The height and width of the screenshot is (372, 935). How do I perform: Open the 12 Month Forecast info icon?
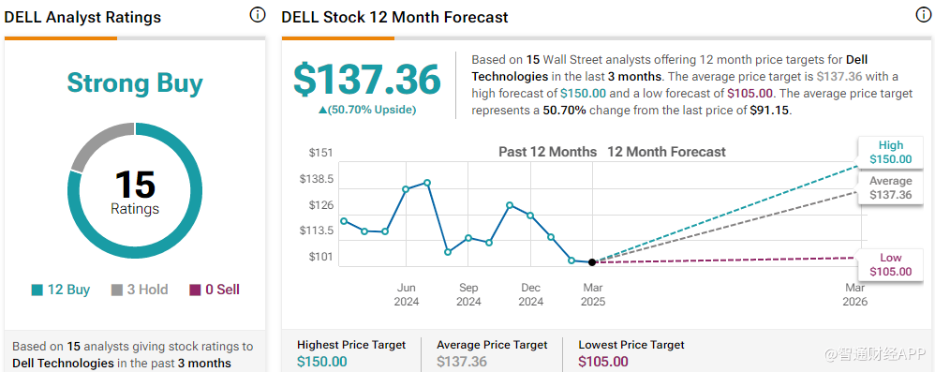[x=924, y=16]
